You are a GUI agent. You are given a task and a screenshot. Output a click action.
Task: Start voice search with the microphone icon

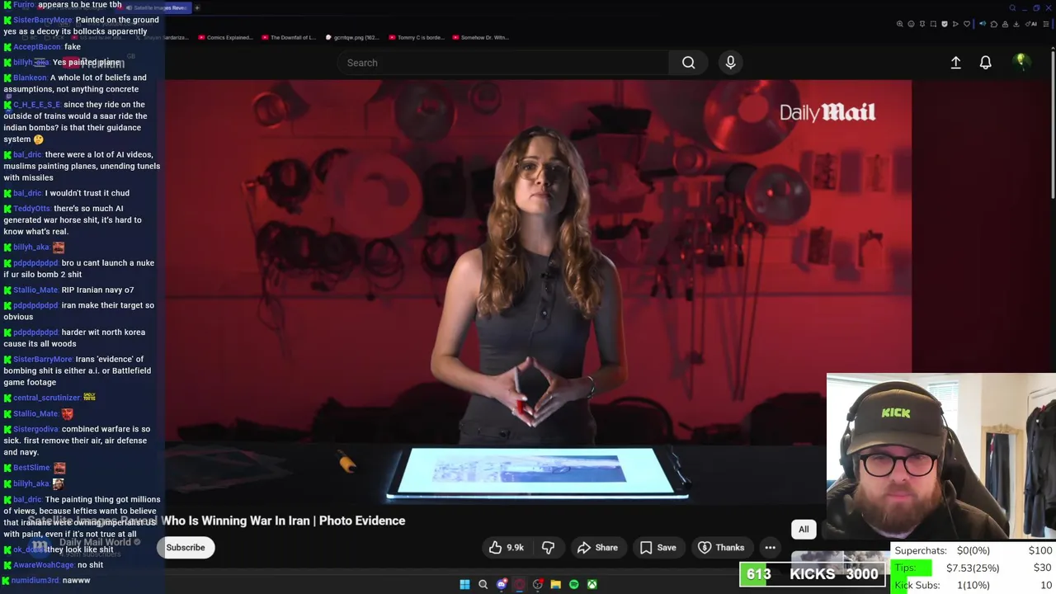[730, 63]
